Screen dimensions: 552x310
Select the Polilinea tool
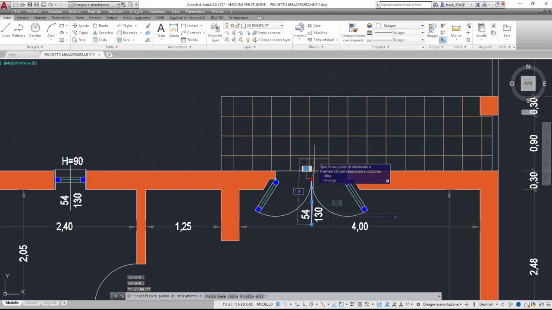pos(19,30)
